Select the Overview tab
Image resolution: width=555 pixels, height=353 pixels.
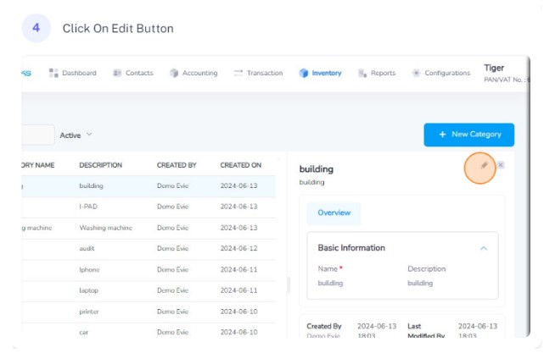[334, 212]
